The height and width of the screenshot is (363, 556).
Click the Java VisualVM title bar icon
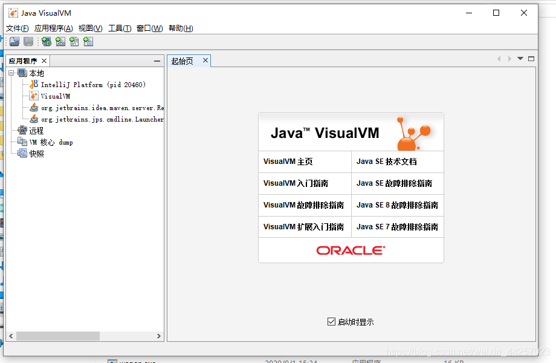13,13
